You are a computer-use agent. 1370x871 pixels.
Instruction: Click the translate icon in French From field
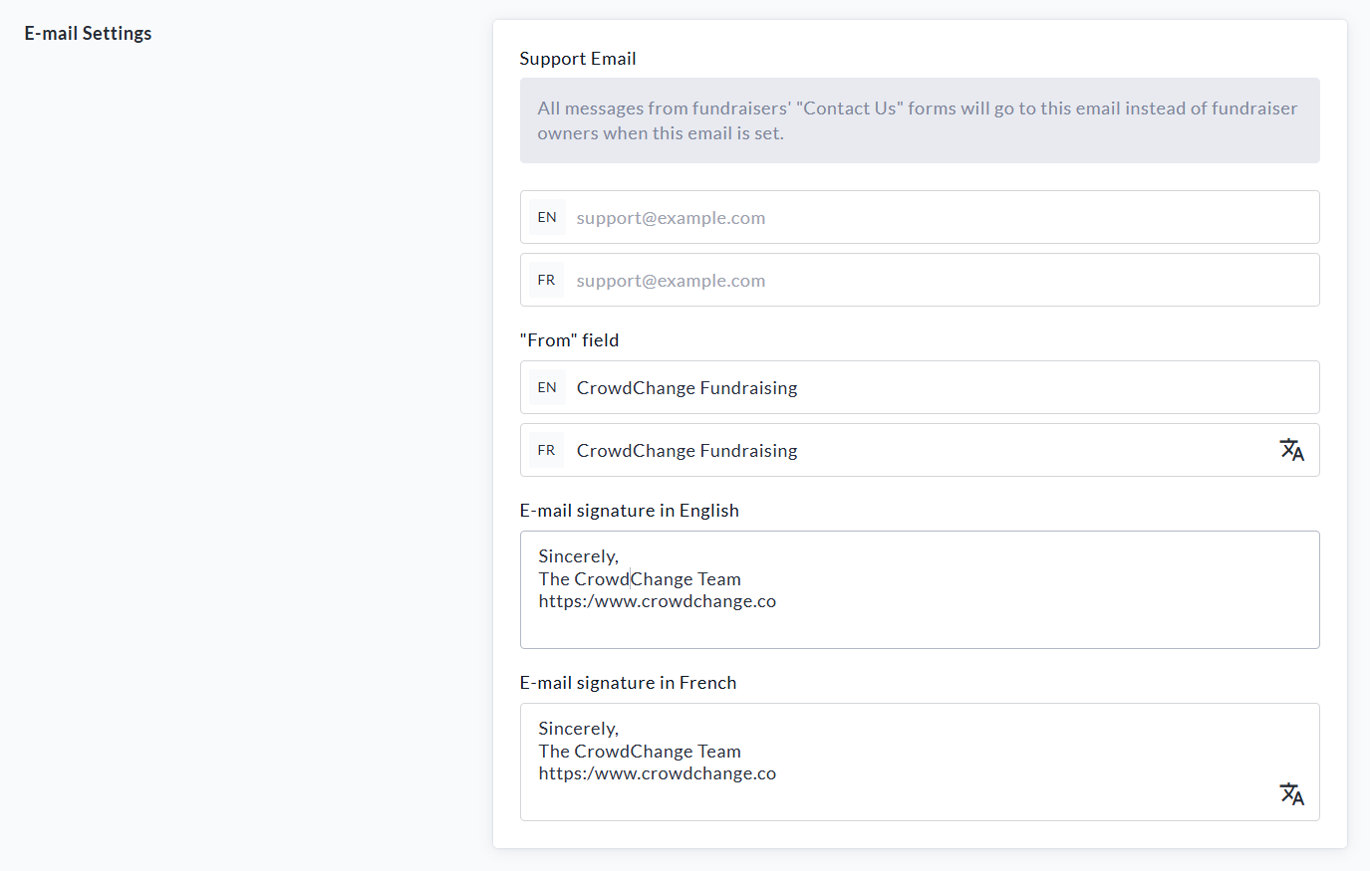(x=1291, y=450)
